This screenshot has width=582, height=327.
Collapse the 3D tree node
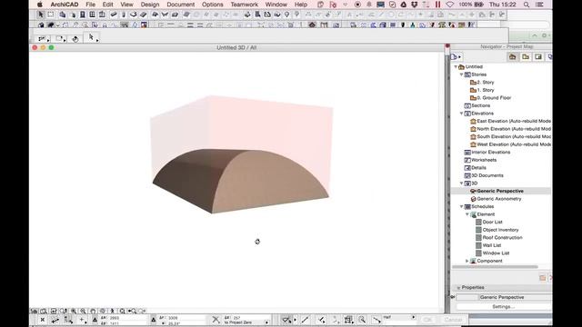(461, 183)
